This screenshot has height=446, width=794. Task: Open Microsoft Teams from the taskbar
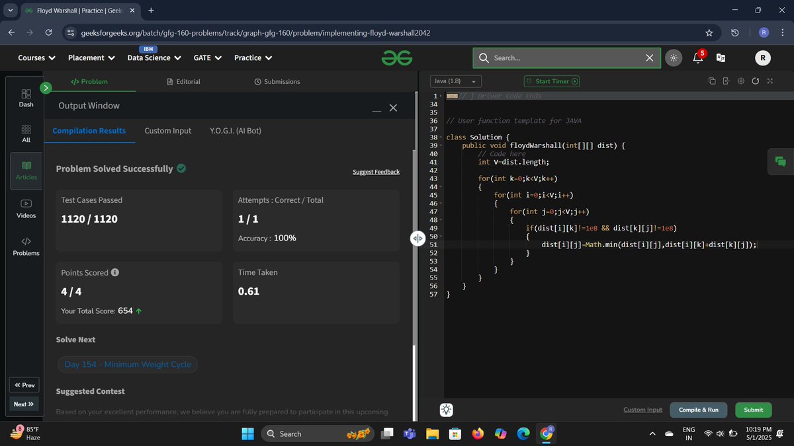pos(410,433)
